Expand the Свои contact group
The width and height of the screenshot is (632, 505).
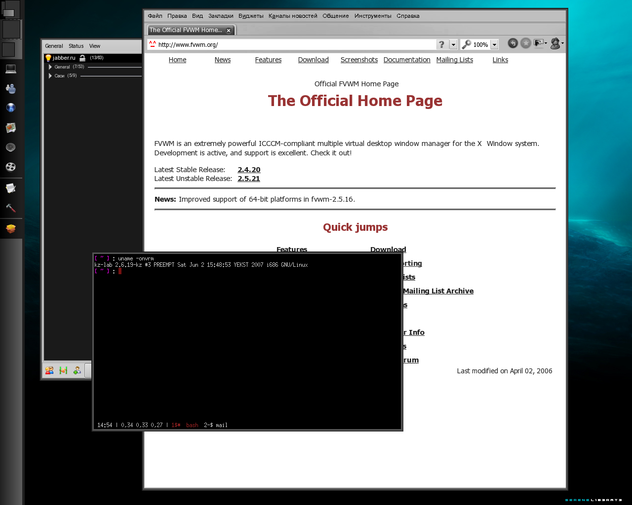click(x=50, y=76)
